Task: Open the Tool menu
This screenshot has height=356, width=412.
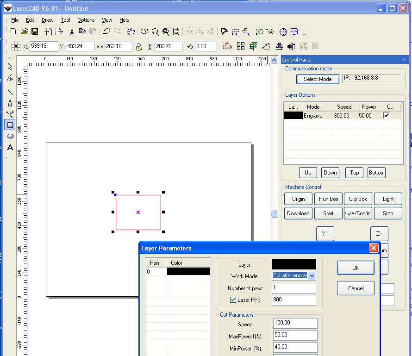Action: [x=66, y=20]
